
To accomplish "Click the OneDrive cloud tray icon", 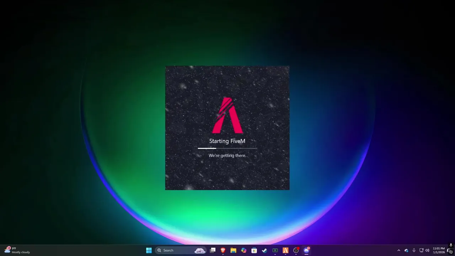I will (x=406, y=250).
